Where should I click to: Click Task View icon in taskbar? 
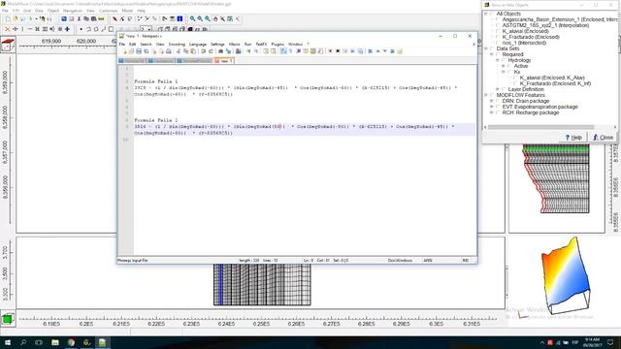(x=39, y=342)
